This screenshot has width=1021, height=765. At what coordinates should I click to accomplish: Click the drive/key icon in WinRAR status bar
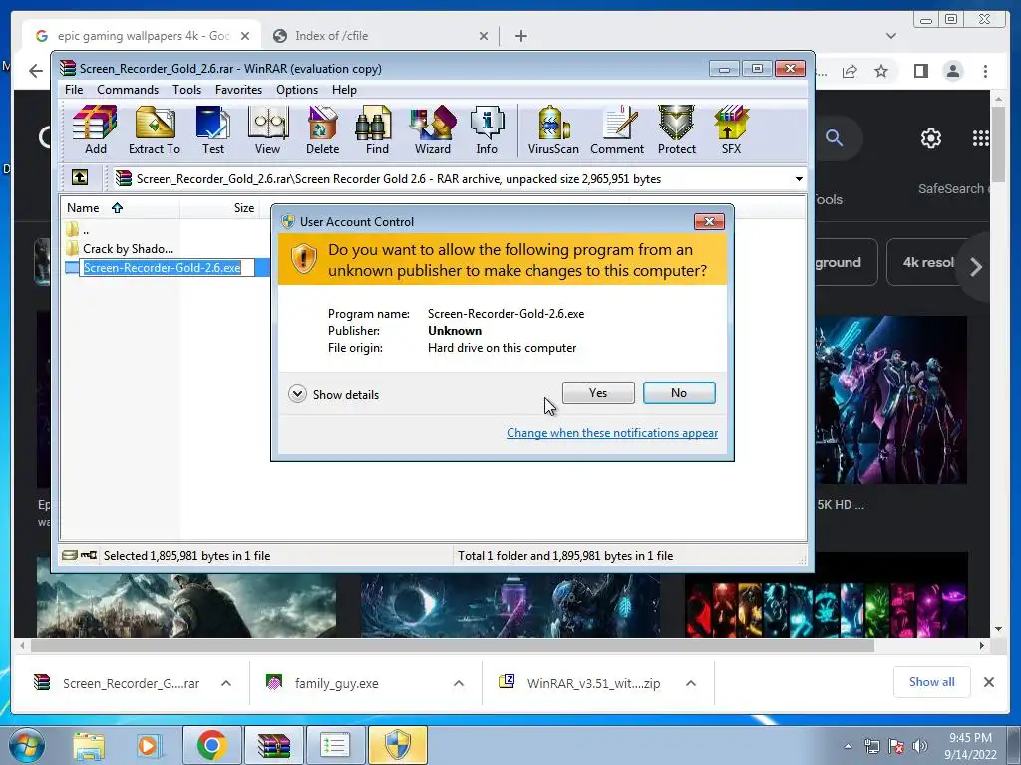coord(80,555)
